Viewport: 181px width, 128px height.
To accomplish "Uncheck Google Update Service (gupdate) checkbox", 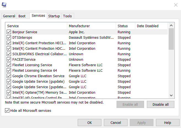I will pyautogui.click(x=9, y=82).
